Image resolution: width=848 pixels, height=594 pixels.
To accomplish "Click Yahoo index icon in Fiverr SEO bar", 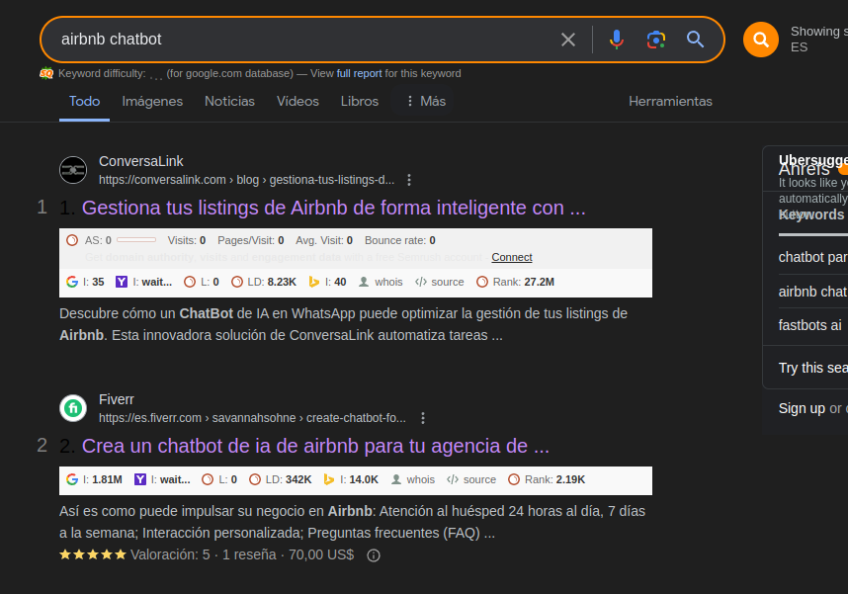I will pos(140,479).
